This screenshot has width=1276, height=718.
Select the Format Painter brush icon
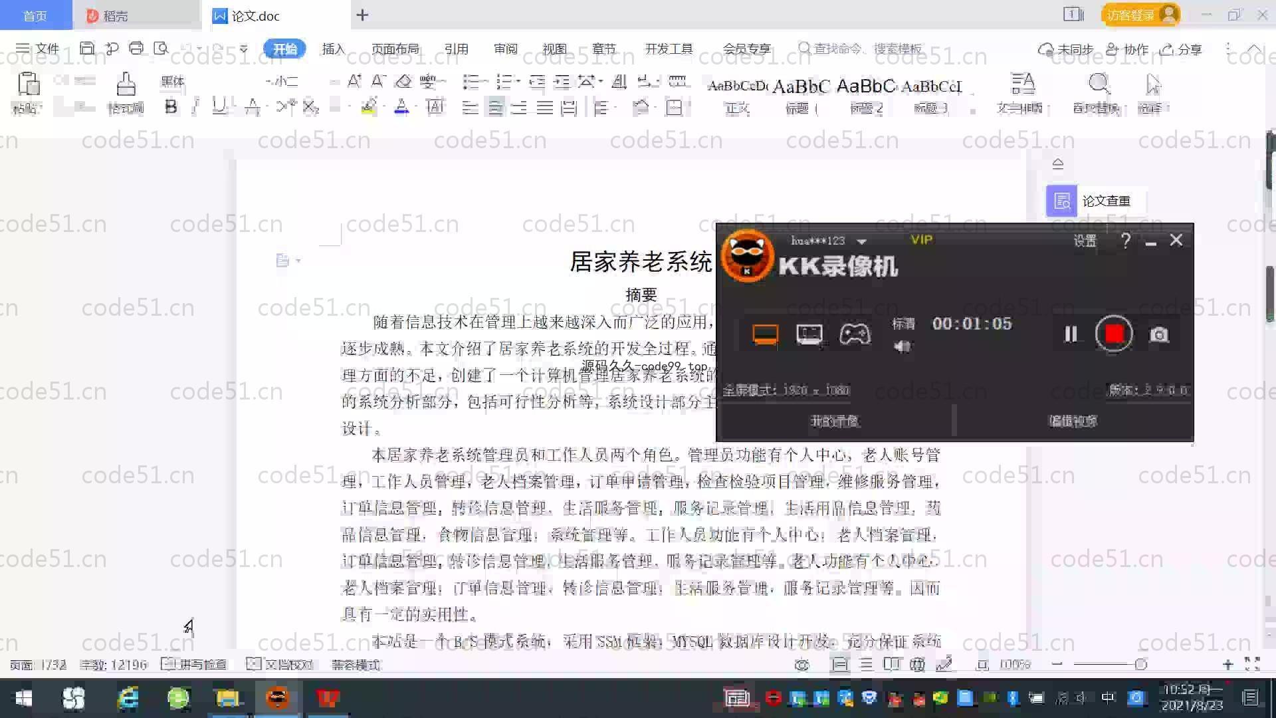pos(126,84)
